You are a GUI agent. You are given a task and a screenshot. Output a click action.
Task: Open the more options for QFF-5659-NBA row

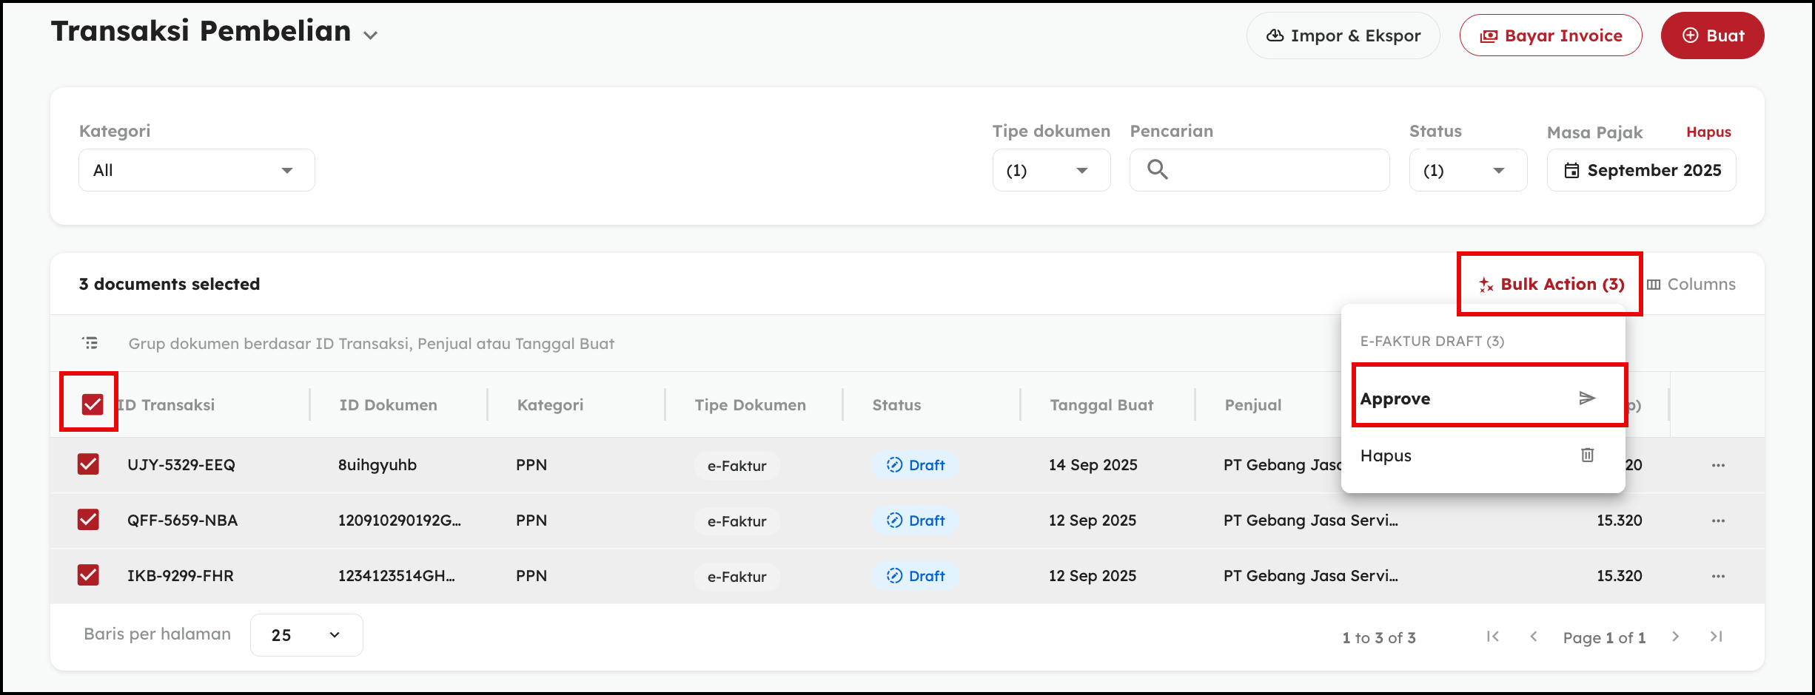[x=1718, y=521]
